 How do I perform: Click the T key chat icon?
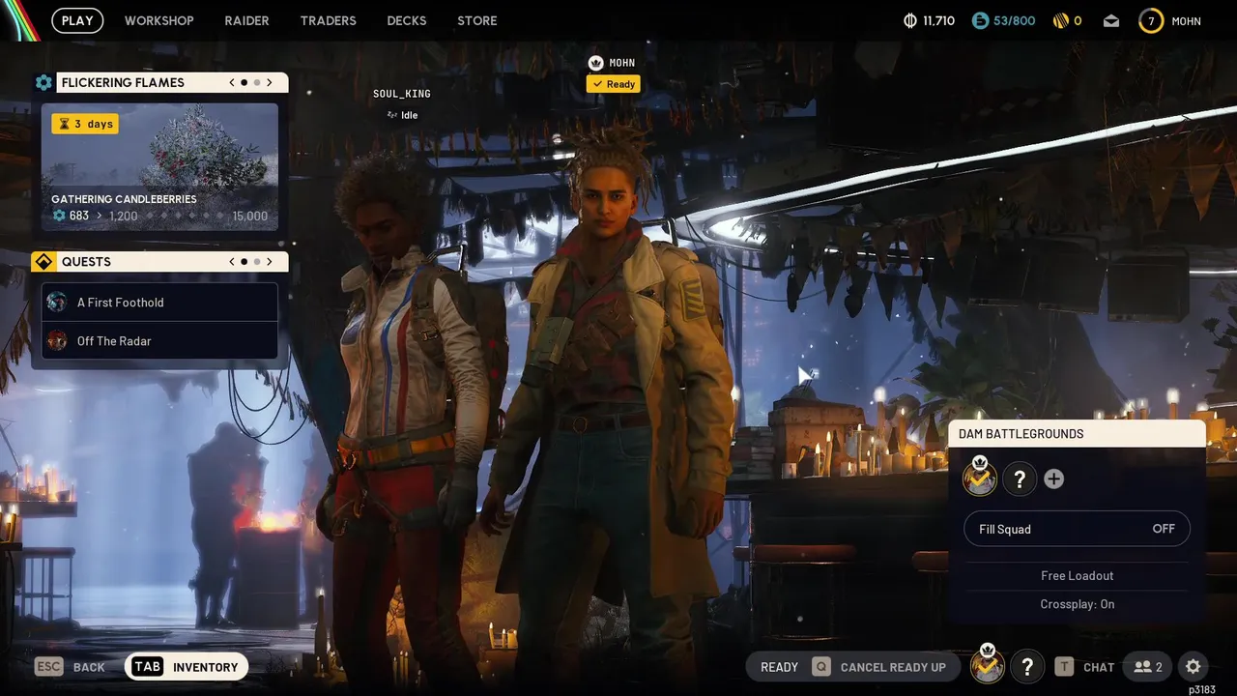(1064, 667)
